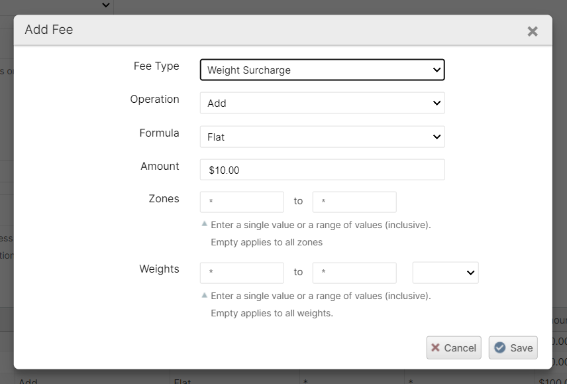
Task: Click the Weights label
Action: (159, 269)
